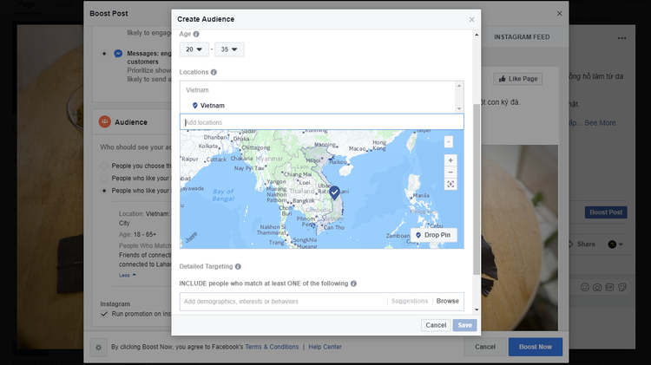Open the maximum age dropdown showing 35
651x365 pixels.
pyautogui.click(x=229, y=49)
